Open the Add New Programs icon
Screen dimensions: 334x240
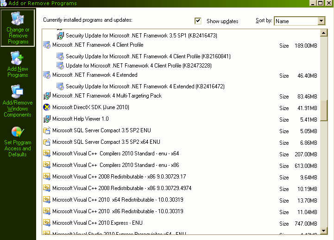17,58
